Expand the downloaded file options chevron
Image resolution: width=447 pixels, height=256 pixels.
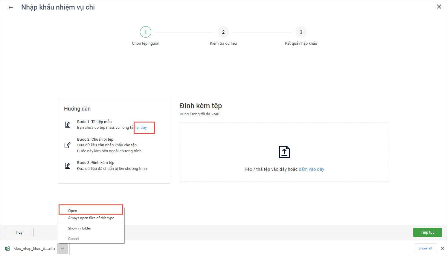pyautogui.click(x=62, y=248)
